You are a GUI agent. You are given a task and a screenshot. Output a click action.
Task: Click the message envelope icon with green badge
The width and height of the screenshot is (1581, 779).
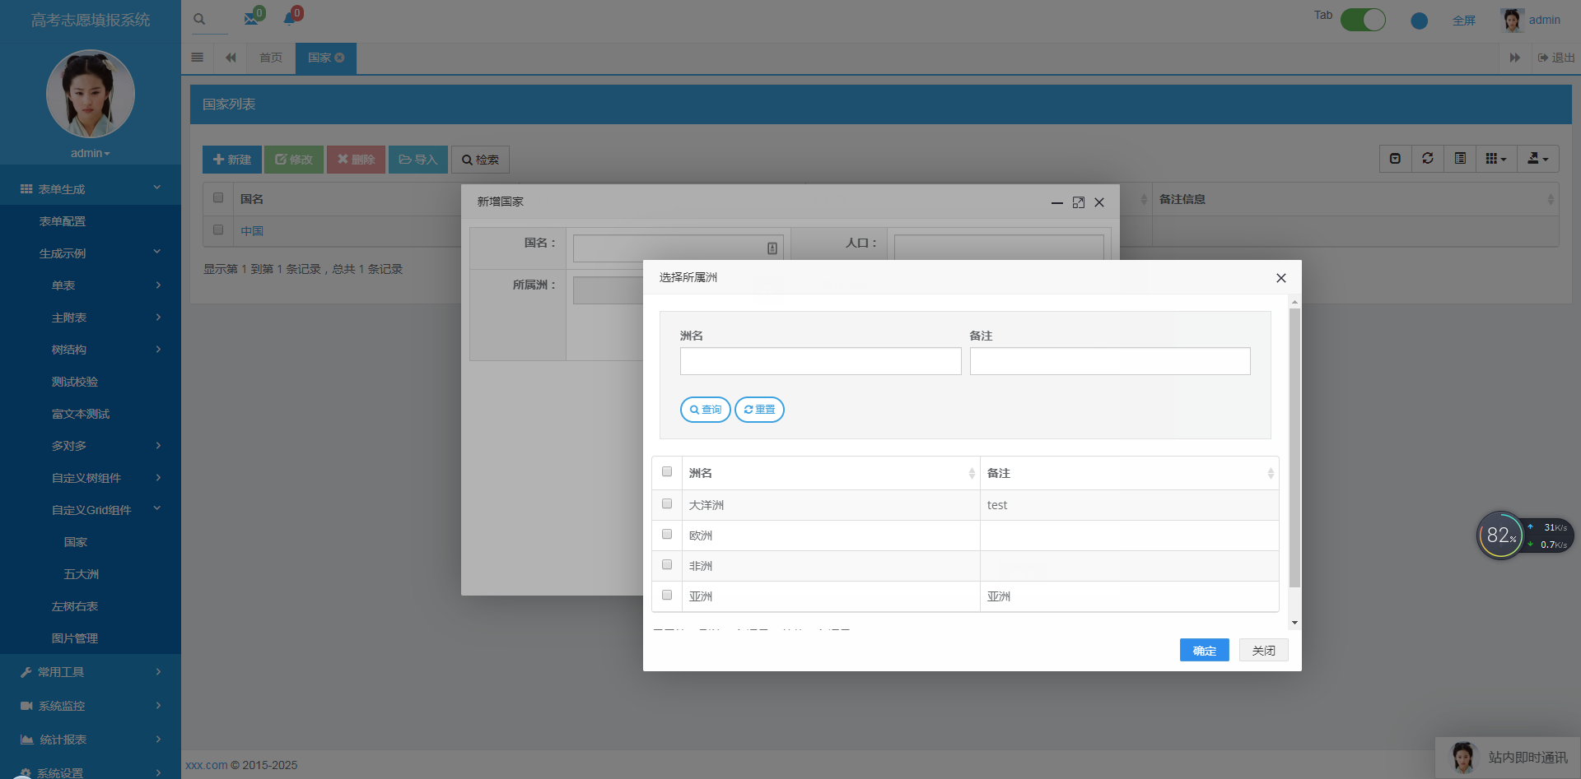tap(251, 18)
